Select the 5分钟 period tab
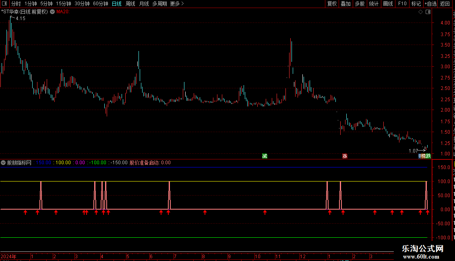 (x=46, y=4)
